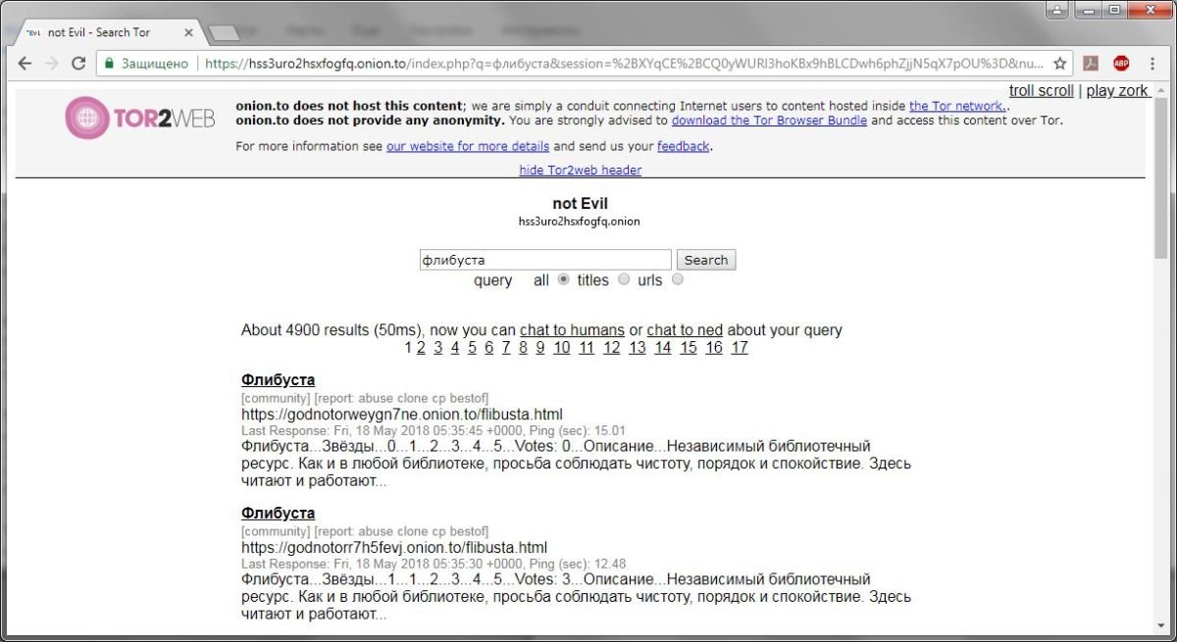
Task: Close the 'not Evil - Search Tor' tab
Action: pyautogui.click(x=188, y=32)
